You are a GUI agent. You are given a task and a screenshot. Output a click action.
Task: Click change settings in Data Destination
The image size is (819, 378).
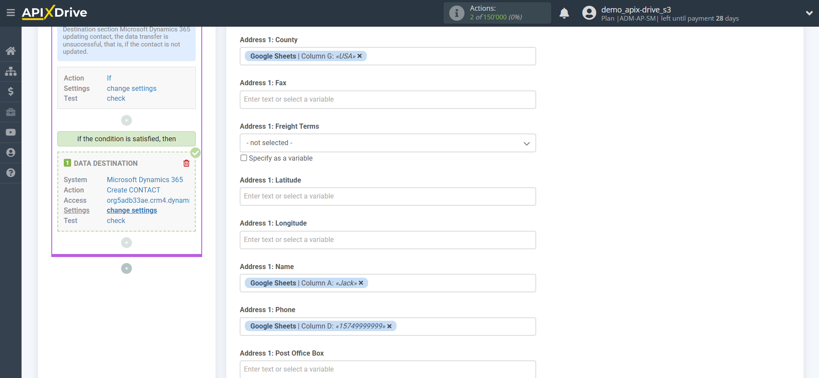click(132, 210)
